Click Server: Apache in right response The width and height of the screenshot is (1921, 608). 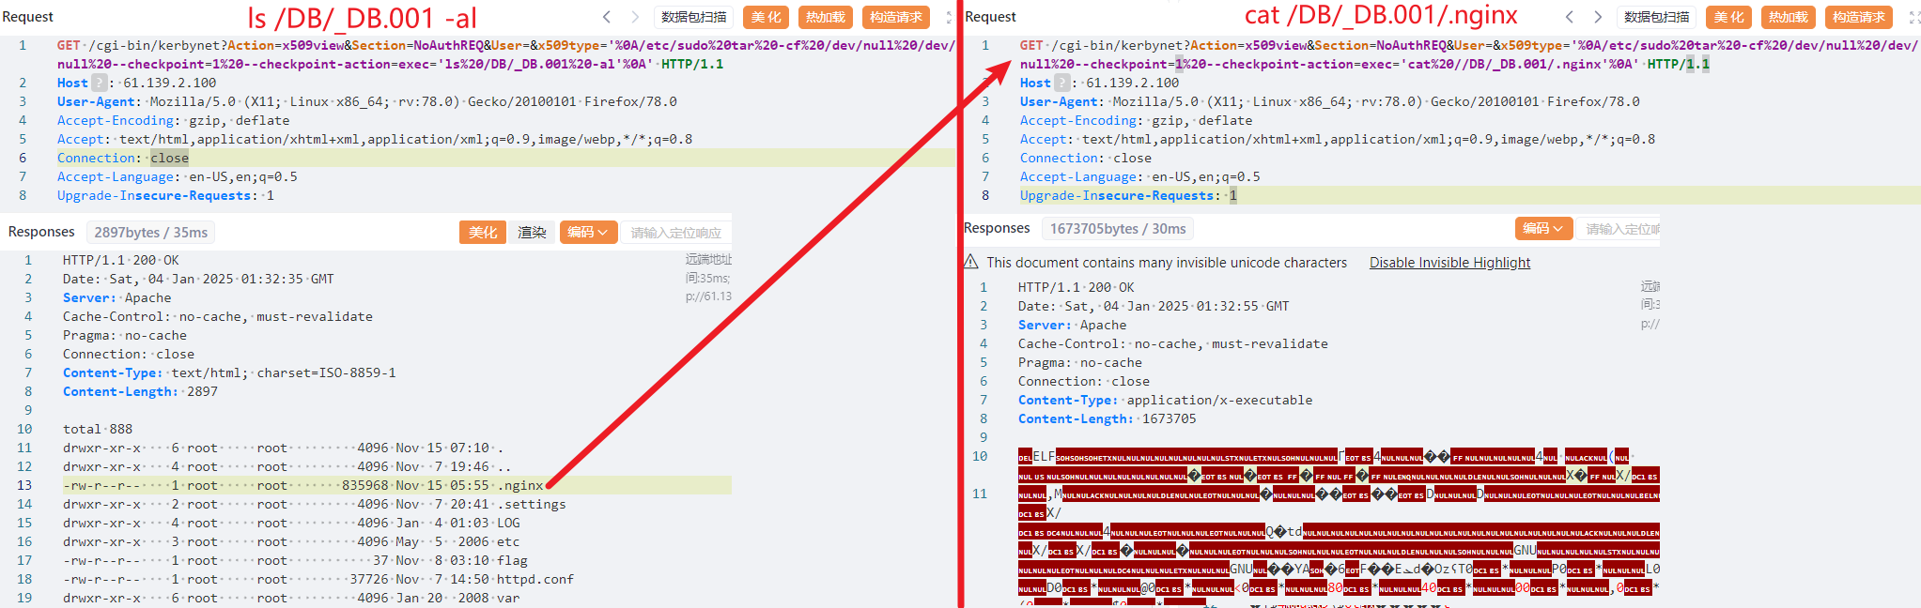(x=1072, y=325)
